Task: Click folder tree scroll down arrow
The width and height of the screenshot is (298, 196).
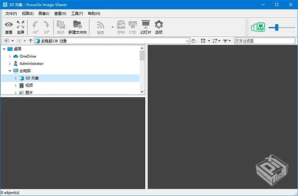Action: click(x=142, y=92)
